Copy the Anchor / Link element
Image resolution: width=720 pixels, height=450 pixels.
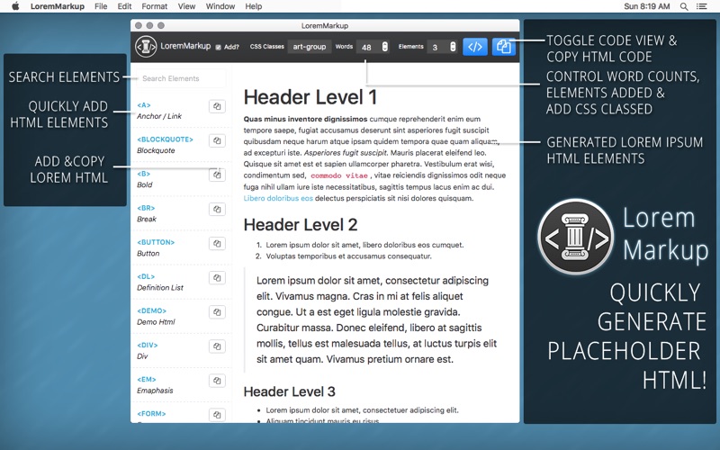point(217,106)
